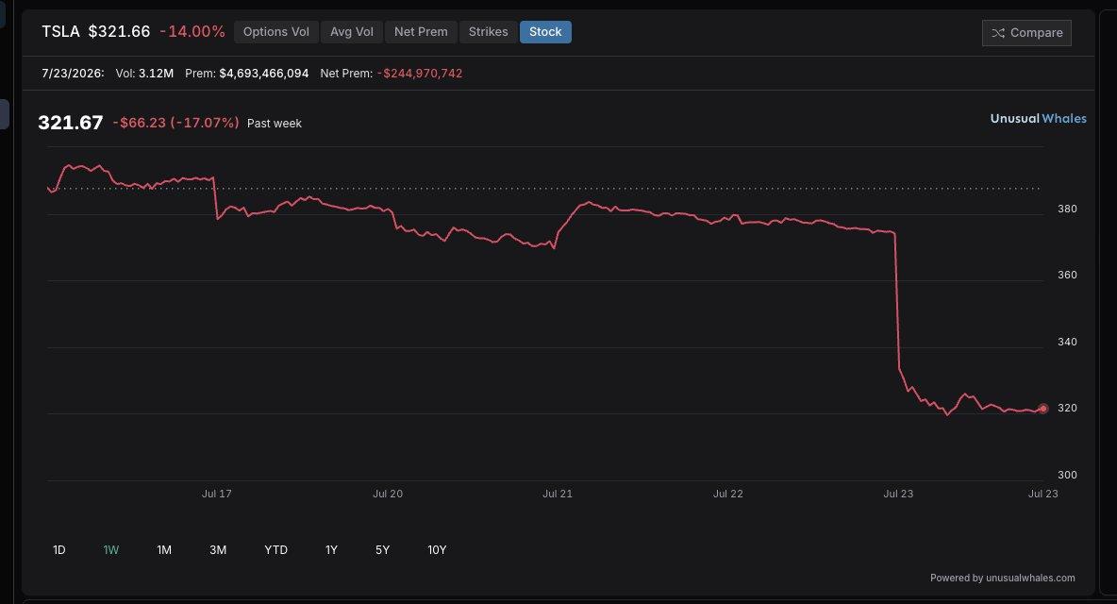Select the Stock tab
1117x604 pixels.
[545, 32]
